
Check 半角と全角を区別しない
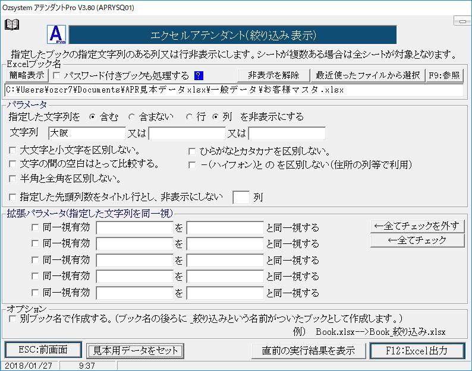pos(12,179)
